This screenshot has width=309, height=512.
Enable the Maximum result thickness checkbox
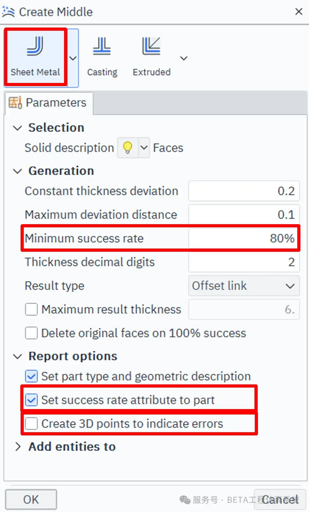point(31,309)
